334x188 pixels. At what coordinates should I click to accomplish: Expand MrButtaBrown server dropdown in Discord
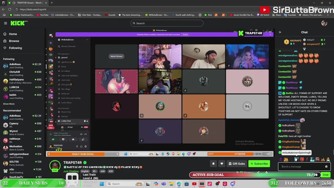click(87, 40)
